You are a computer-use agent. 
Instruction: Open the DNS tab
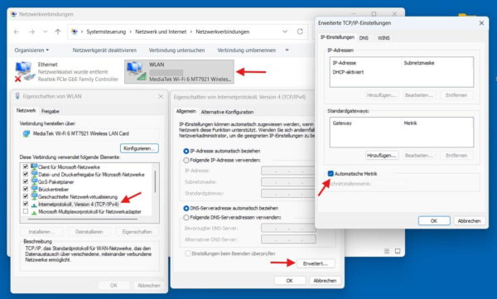pos(364,38)
